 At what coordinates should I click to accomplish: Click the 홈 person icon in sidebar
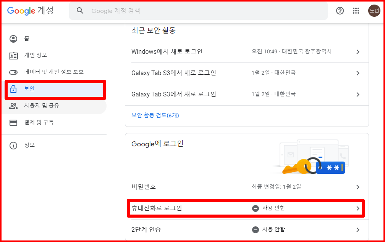click(13, 39)
